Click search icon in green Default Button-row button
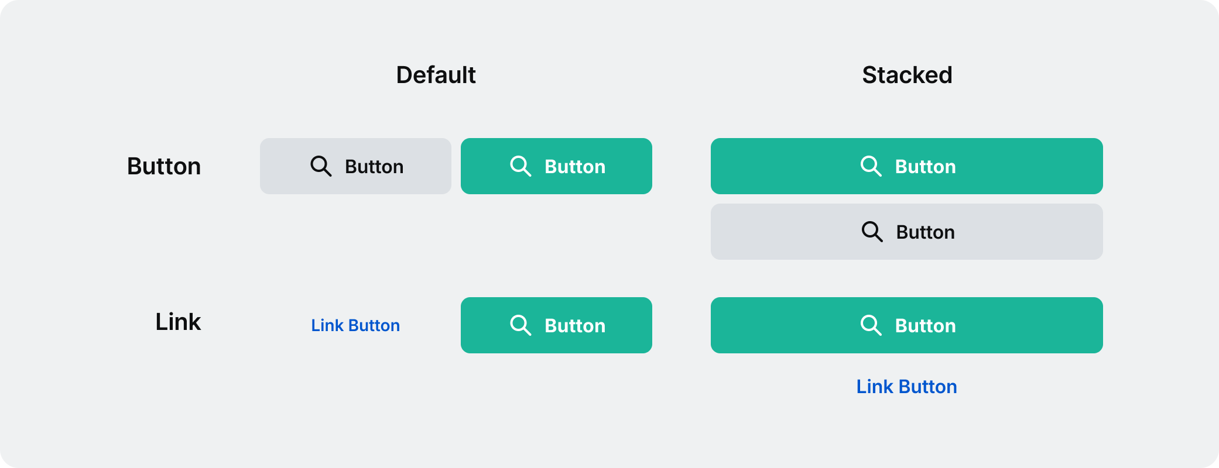 (x=521, y=166)
